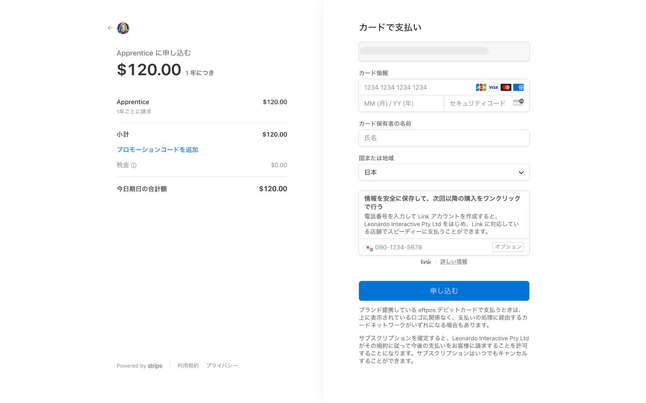Click the $120.00 1年につき price
646x403 pixels.
pos(166,70)
